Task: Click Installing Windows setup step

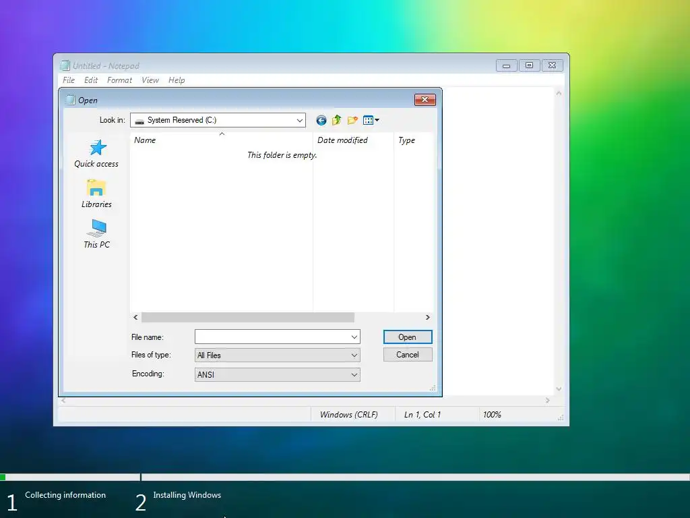Action: tap(187, 495)
